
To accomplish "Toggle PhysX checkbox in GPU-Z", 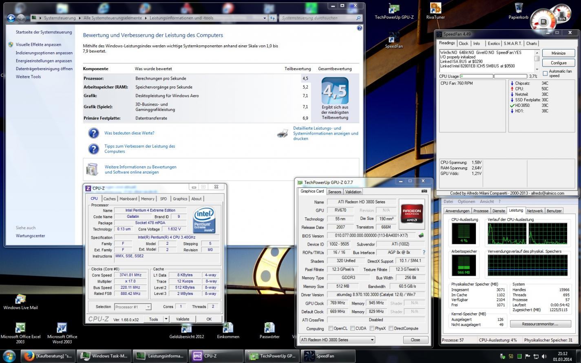I will pos(372,328).
